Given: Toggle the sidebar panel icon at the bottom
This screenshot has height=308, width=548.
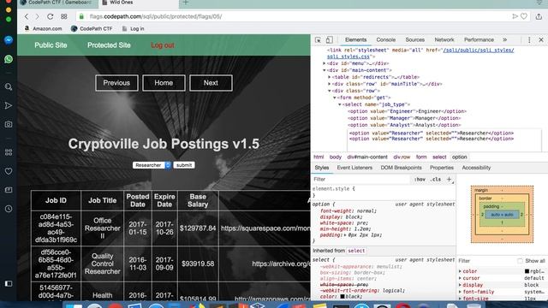Looking at the screenshot, I should click(9, 283).
